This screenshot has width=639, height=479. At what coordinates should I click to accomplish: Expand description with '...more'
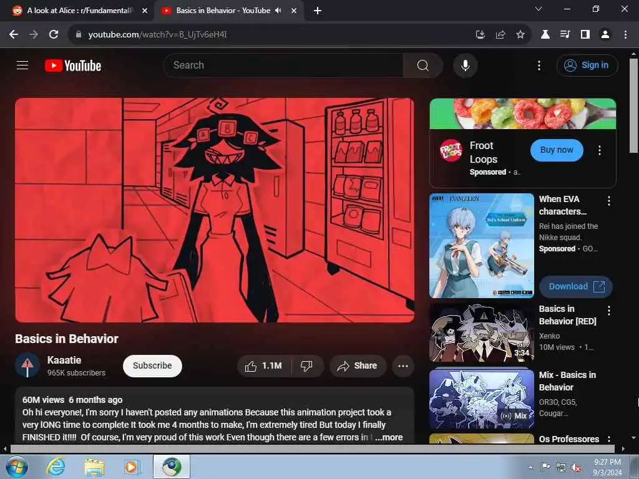pyautogui.click(x=389, y=437)
